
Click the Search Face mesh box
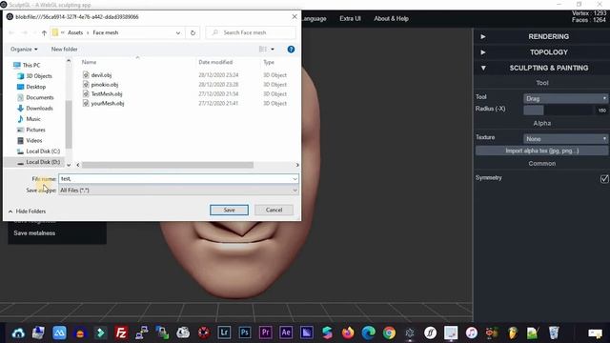(251, 33)
